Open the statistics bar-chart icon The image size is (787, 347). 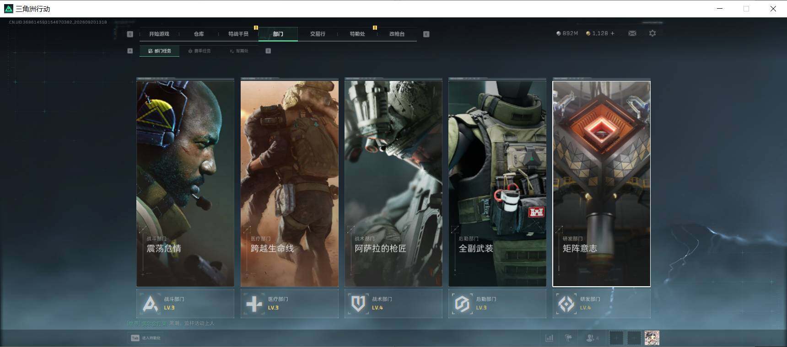[549, 338]
